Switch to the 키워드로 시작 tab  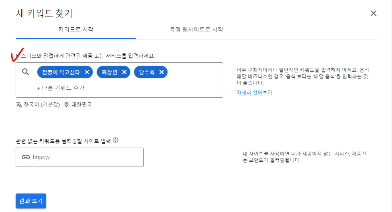pyautogui.click(x=76, y=29)
